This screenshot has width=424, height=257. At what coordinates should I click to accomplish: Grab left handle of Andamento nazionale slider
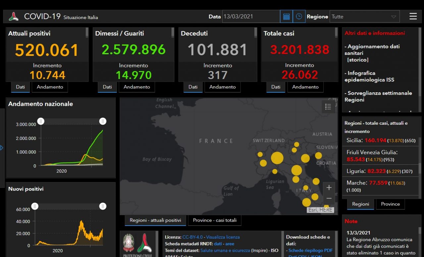coord(41,121)
